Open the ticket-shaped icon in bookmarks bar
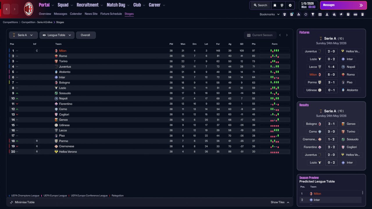This screenshot has height=209, width=372. click(355, 14)
